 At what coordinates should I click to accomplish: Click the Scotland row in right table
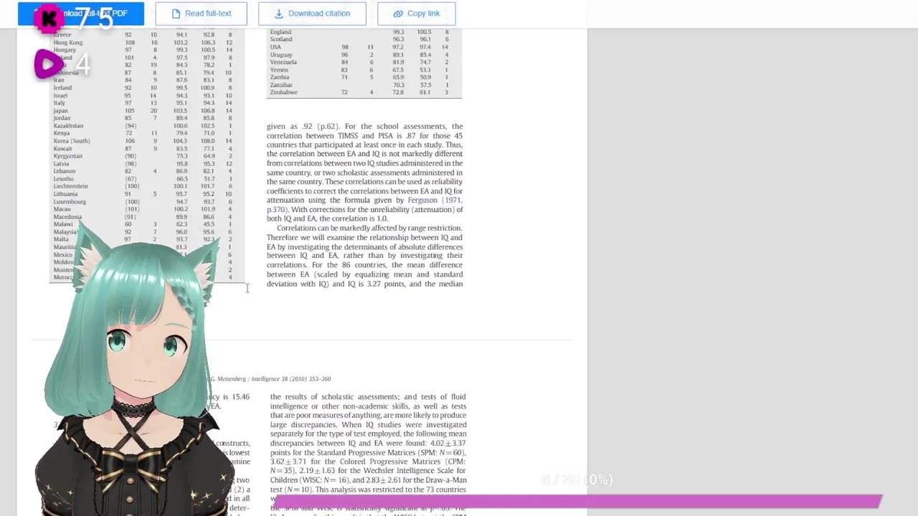[359, 39]
